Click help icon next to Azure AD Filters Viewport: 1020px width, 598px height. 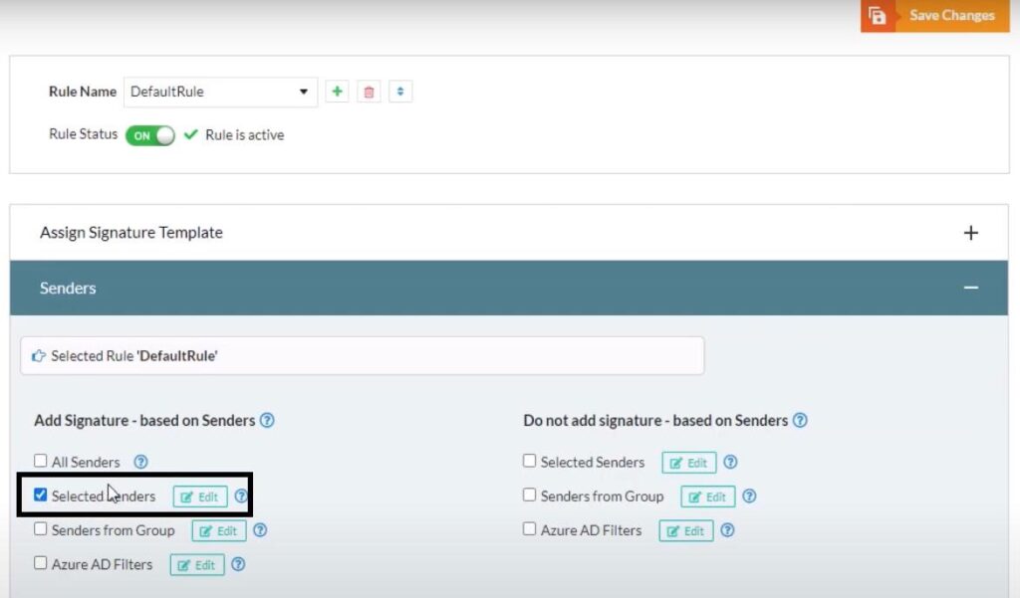pyautogui.click(x=728, y=530)
